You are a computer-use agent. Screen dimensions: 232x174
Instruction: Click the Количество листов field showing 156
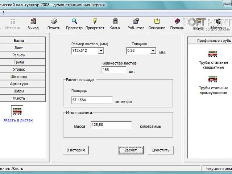pos(114,70)
